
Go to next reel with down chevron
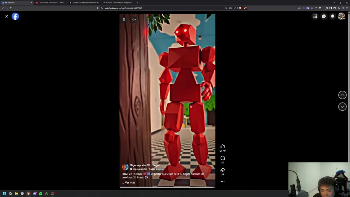[x=342, y=106]
